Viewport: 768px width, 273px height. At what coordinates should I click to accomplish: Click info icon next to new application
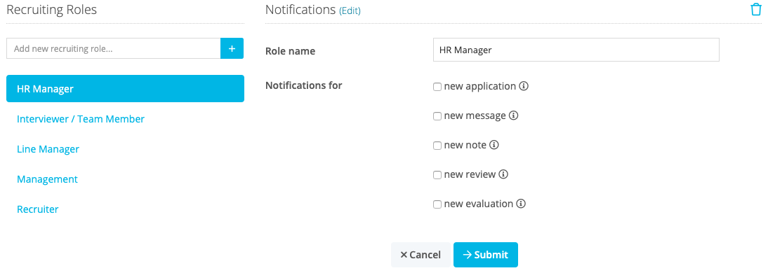[524, 86]
